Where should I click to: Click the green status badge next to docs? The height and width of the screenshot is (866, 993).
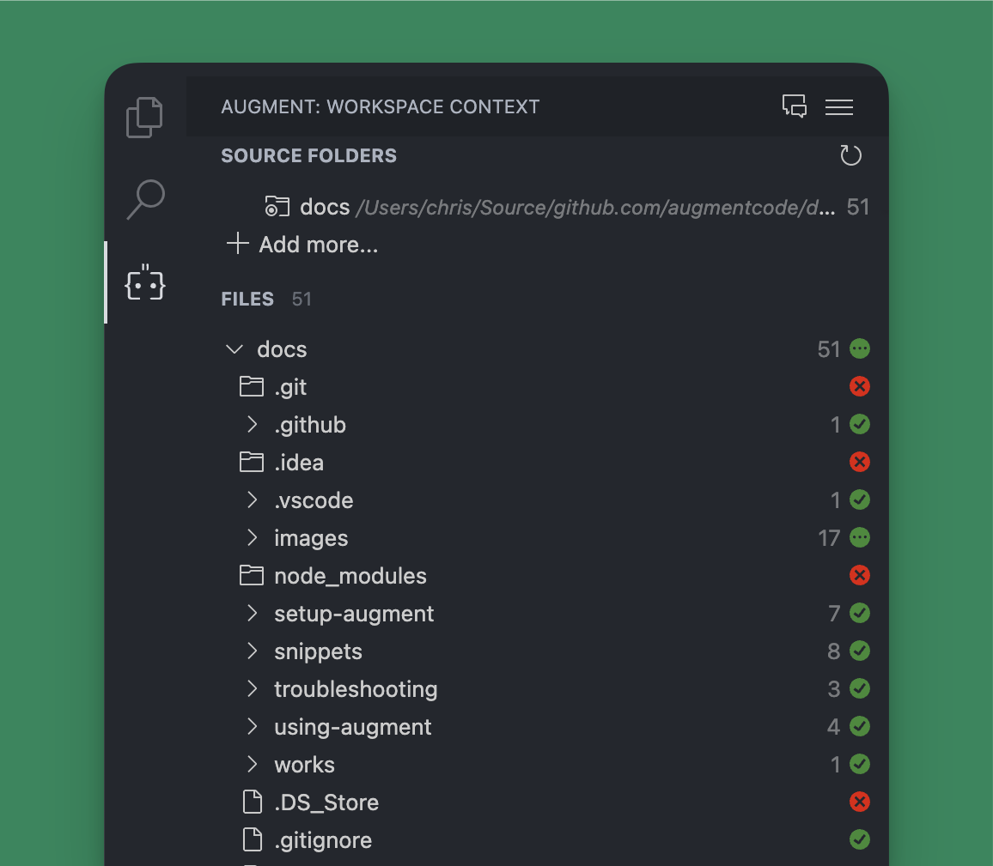[860, 348]
